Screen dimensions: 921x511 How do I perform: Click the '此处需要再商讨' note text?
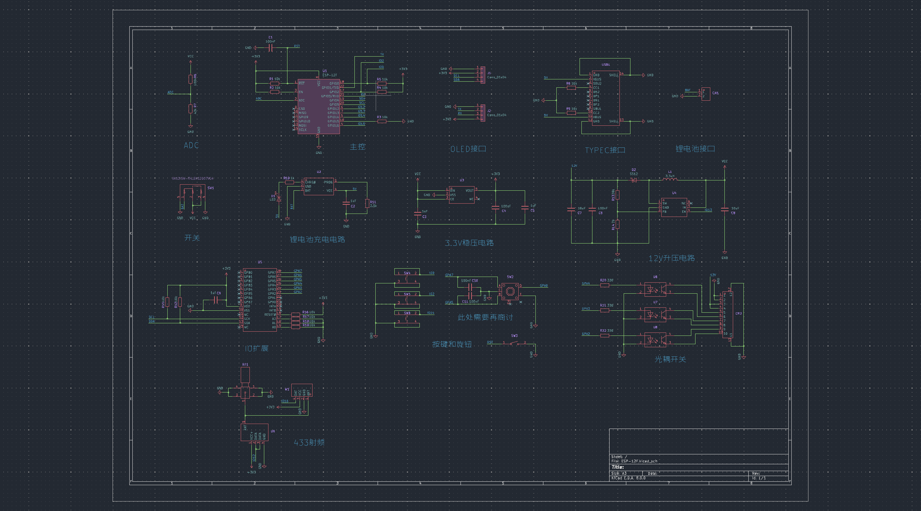(x=485, y=317)
